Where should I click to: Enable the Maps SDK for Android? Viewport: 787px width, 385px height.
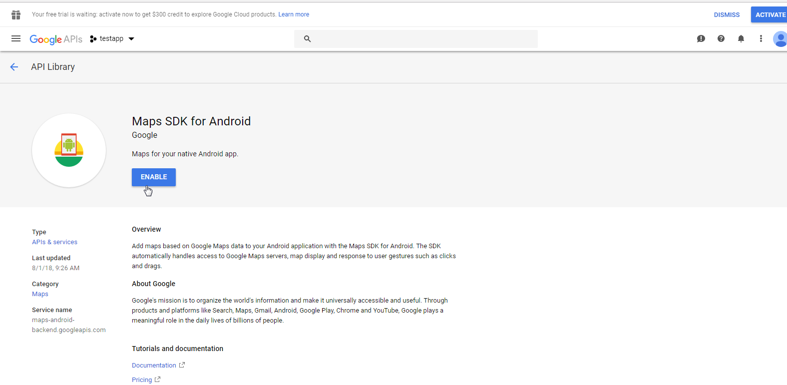tap(154, 177)
